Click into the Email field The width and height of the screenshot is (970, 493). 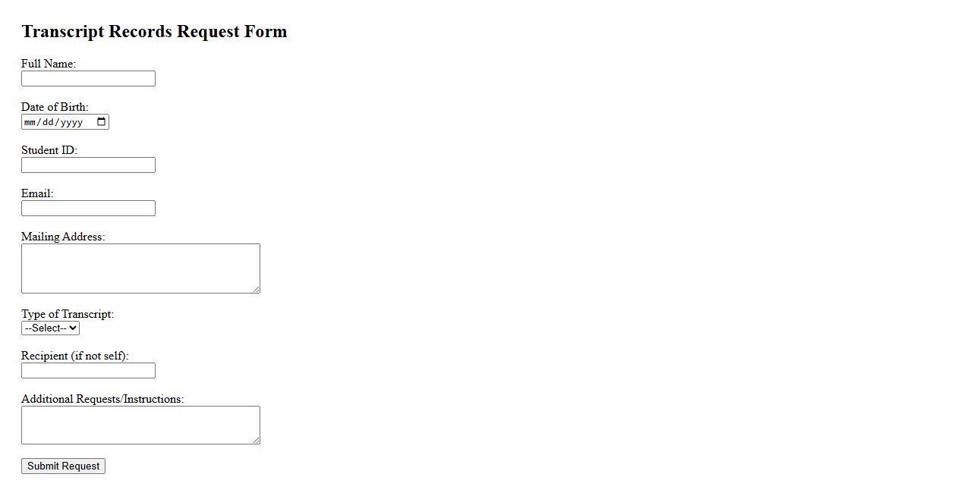(x=88, y=209)
